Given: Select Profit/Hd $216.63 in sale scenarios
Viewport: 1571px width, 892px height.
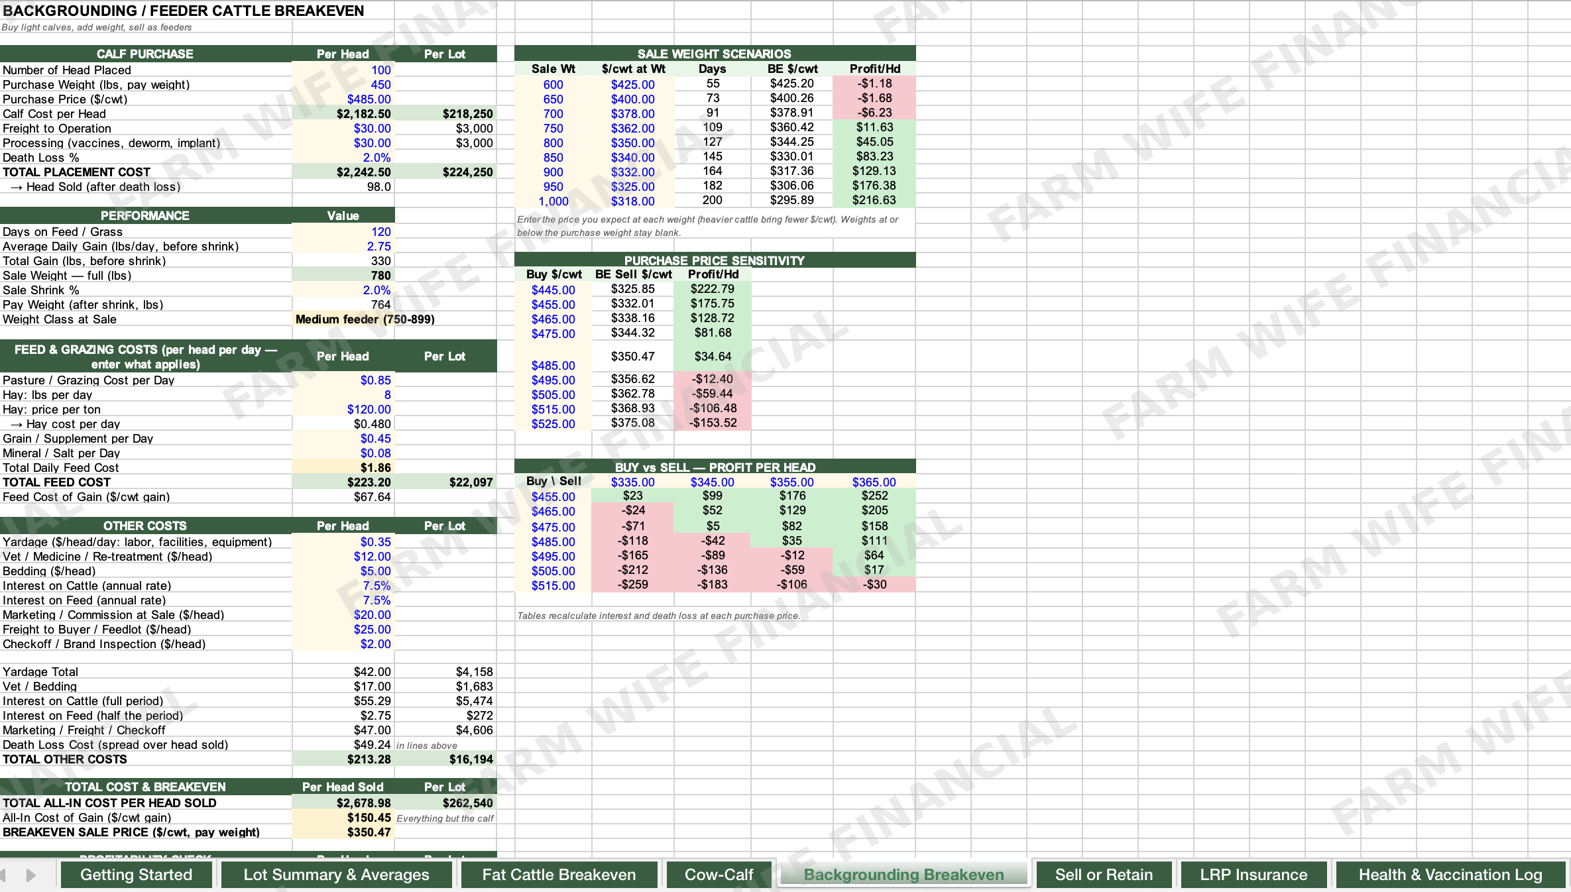Looking at the screenshot, I should 874,199.
